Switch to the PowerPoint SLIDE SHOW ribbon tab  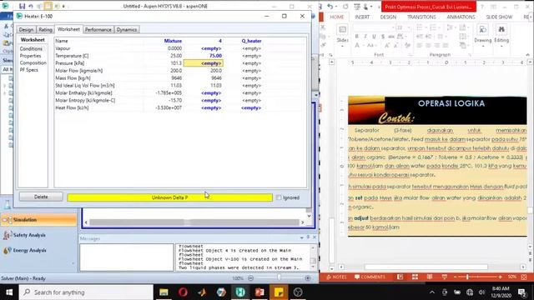pyautogui.click(x=499, y=17)
